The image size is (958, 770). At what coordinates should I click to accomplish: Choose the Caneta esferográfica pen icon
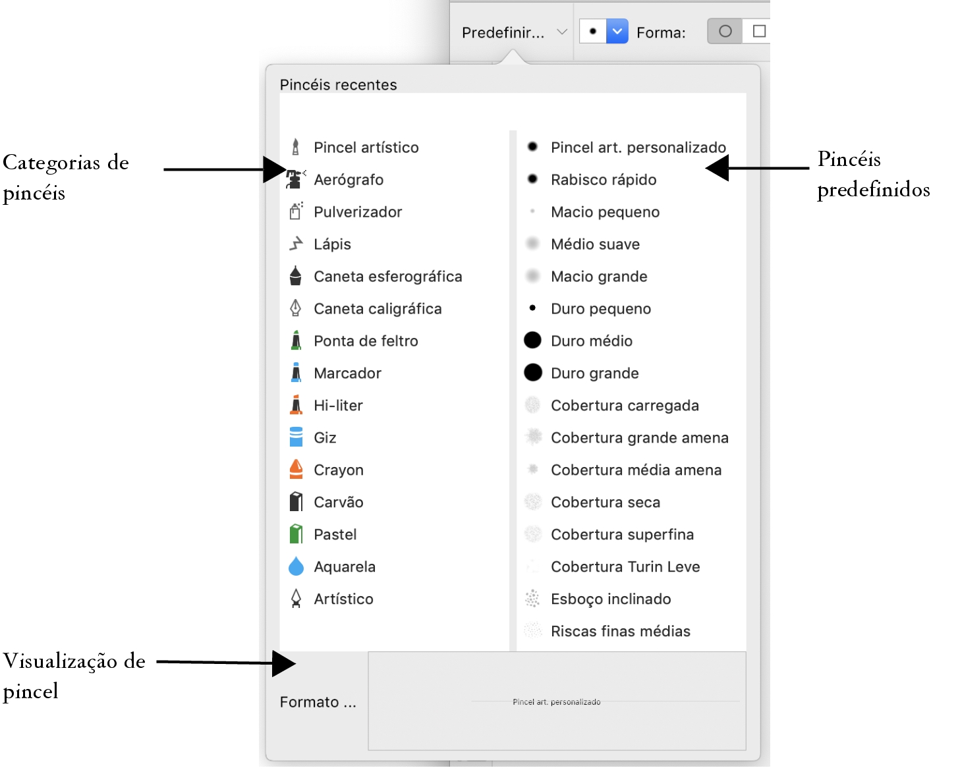(296, 276)
